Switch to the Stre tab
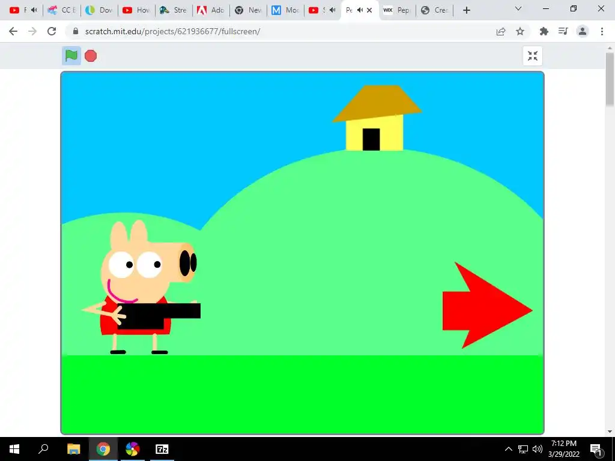The image size is (615, 461). coord(174,10)
